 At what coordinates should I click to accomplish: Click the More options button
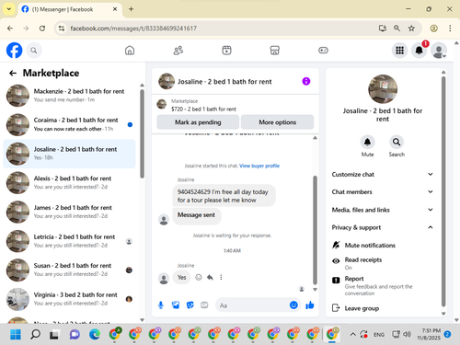[278, 122]
